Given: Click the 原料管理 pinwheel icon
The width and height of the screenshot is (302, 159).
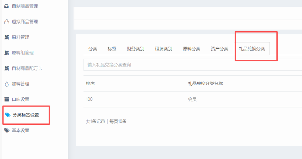Looking at the screenshot, I should (7, 37).
